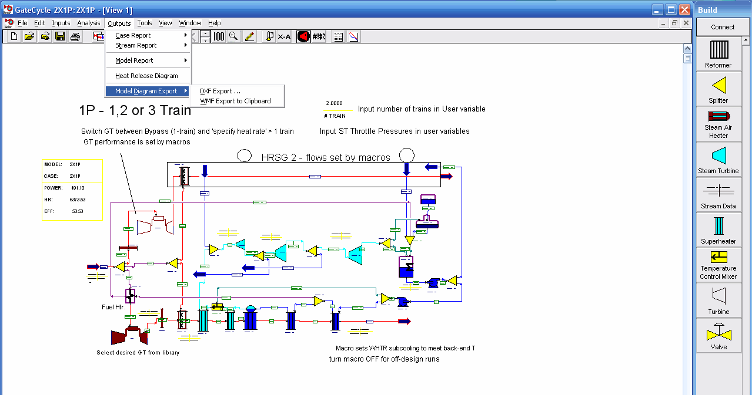752x395 pixels.
Task: Open the Window menu
Action: [x=190, y=23]
